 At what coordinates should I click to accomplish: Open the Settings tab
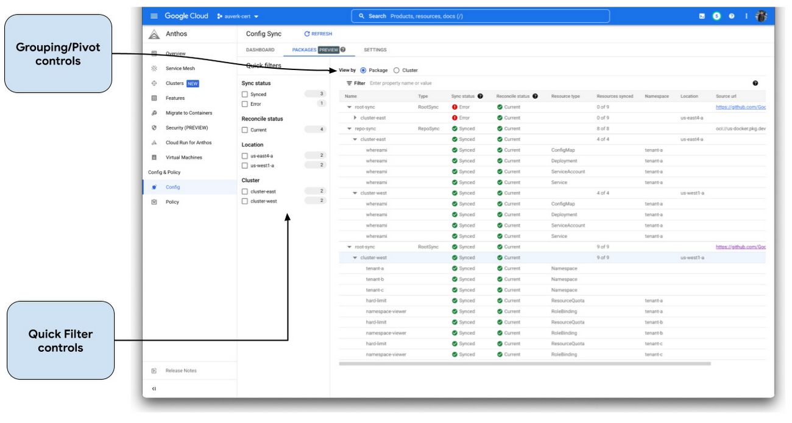376,50
